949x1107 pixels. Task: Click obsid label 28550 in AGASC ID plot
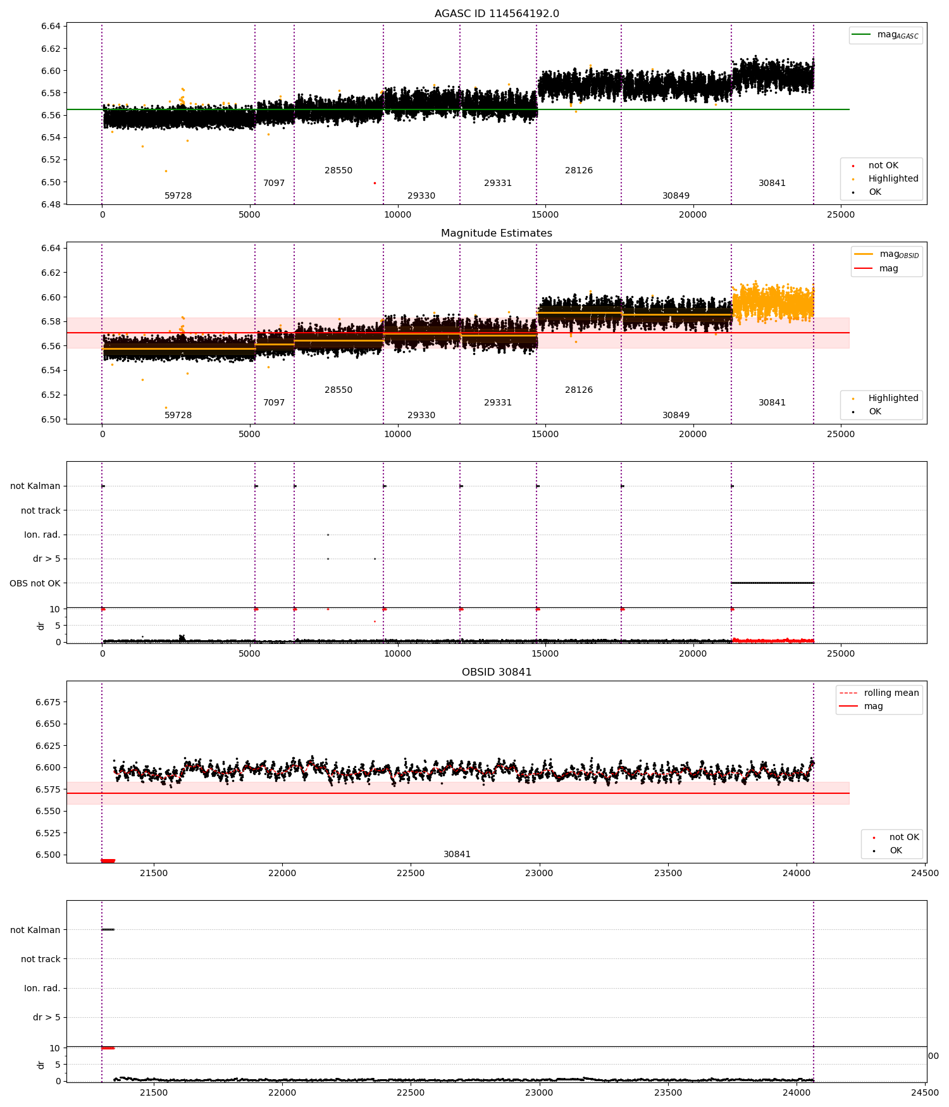338,171
